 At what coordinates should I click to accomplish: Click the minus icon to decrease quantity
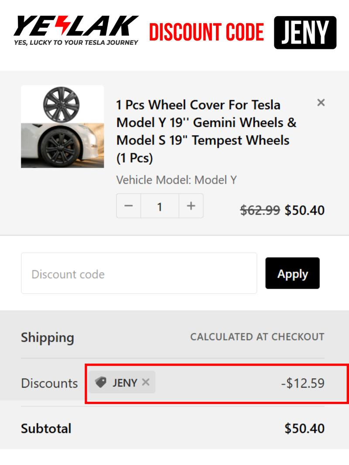[x=128, y=206]
